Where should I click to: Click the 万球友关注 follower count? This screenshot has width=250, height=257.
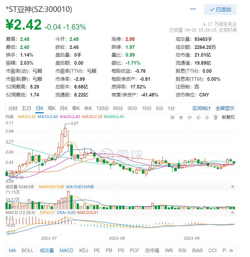(x=220, y=24)
